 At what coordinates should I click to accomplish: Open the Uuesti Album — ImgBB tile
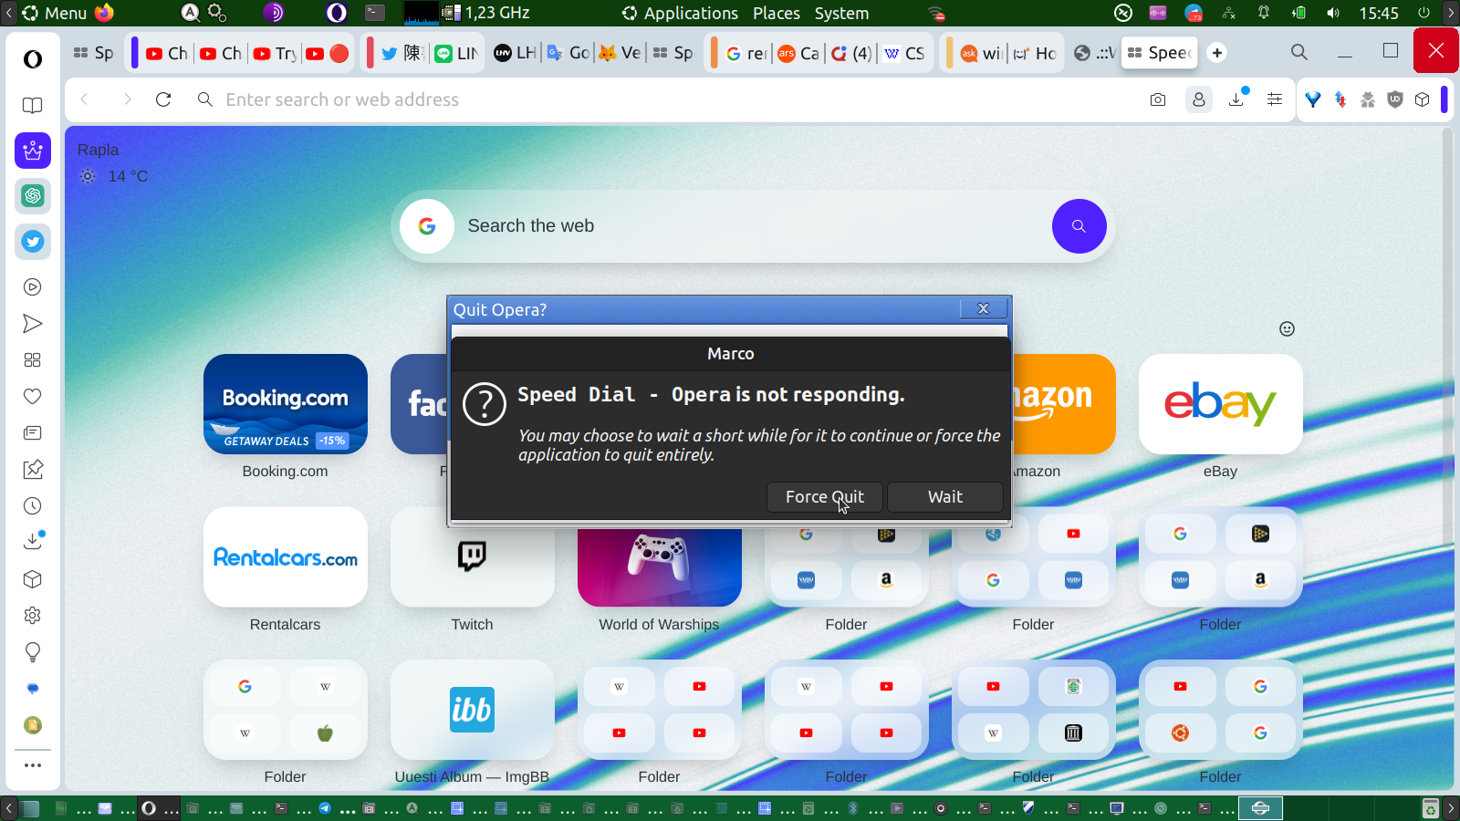coord(473,710)
